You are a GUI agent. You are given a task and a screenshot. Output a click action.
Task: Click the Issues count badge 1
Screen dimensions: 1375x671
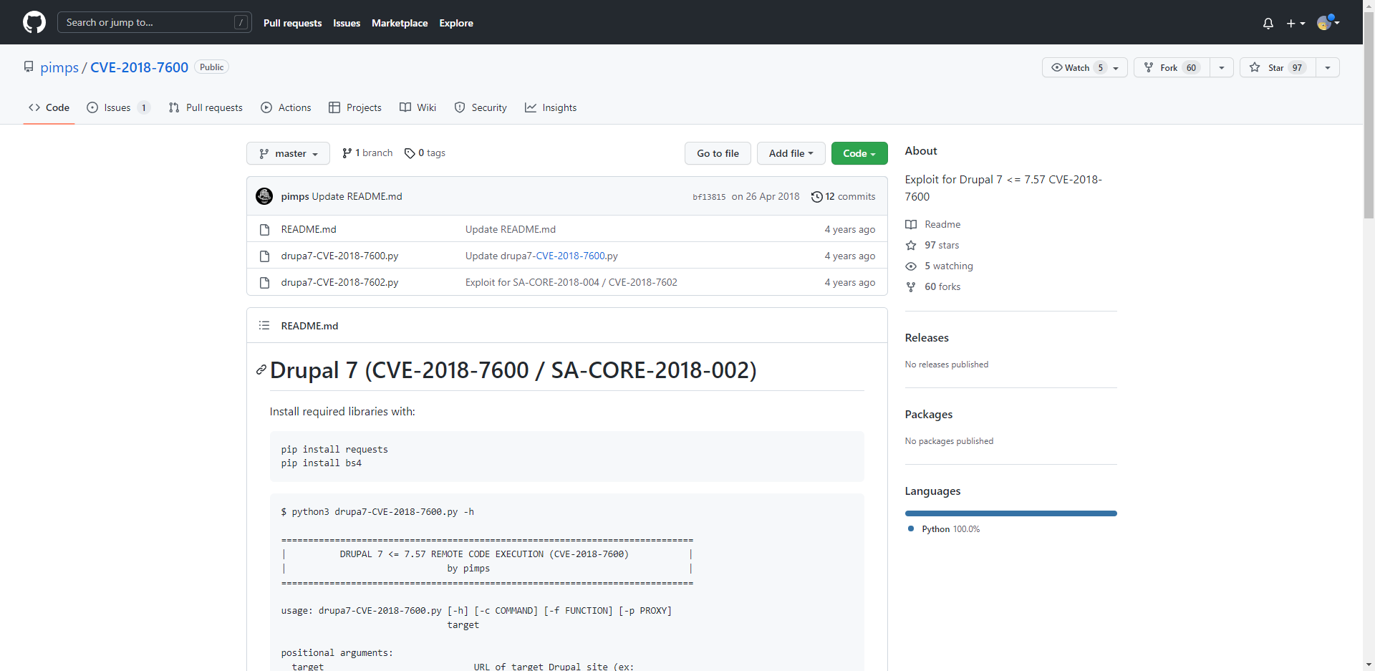(x=144, y=107)
